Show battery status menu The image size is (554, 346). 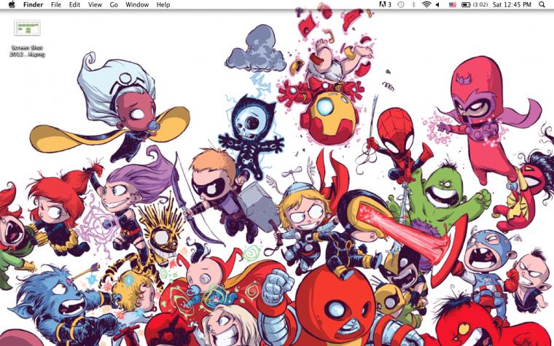(466, 4)
